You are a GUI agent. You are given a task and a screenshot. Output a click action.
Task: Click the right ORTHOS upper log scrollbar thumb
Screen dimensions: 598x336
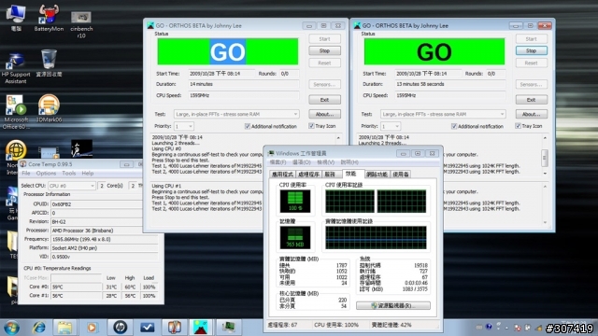[545, 158]
